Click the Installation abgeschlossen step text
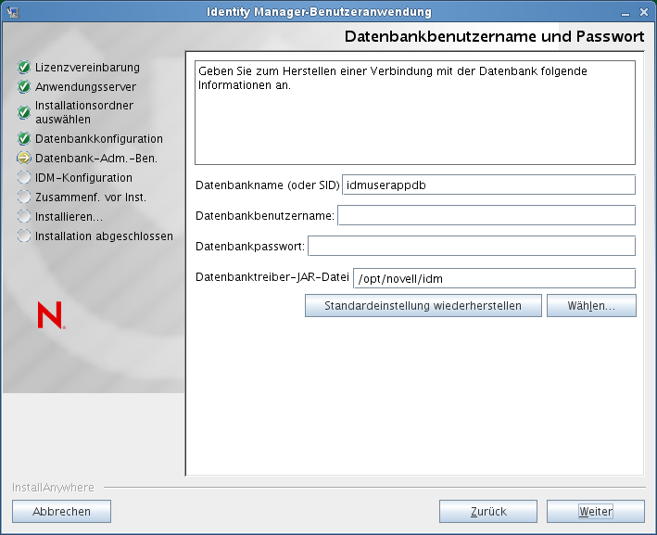 tap(104, 236)
